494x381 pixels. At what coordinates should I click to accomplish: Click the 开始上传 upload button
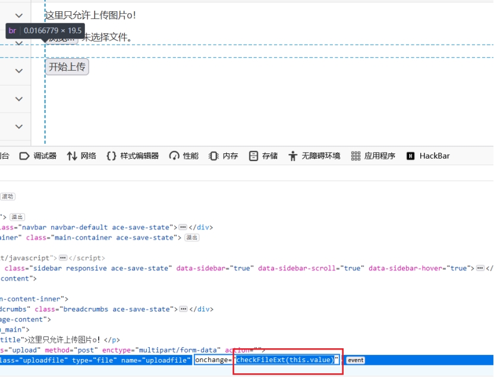tap(67, 67)
